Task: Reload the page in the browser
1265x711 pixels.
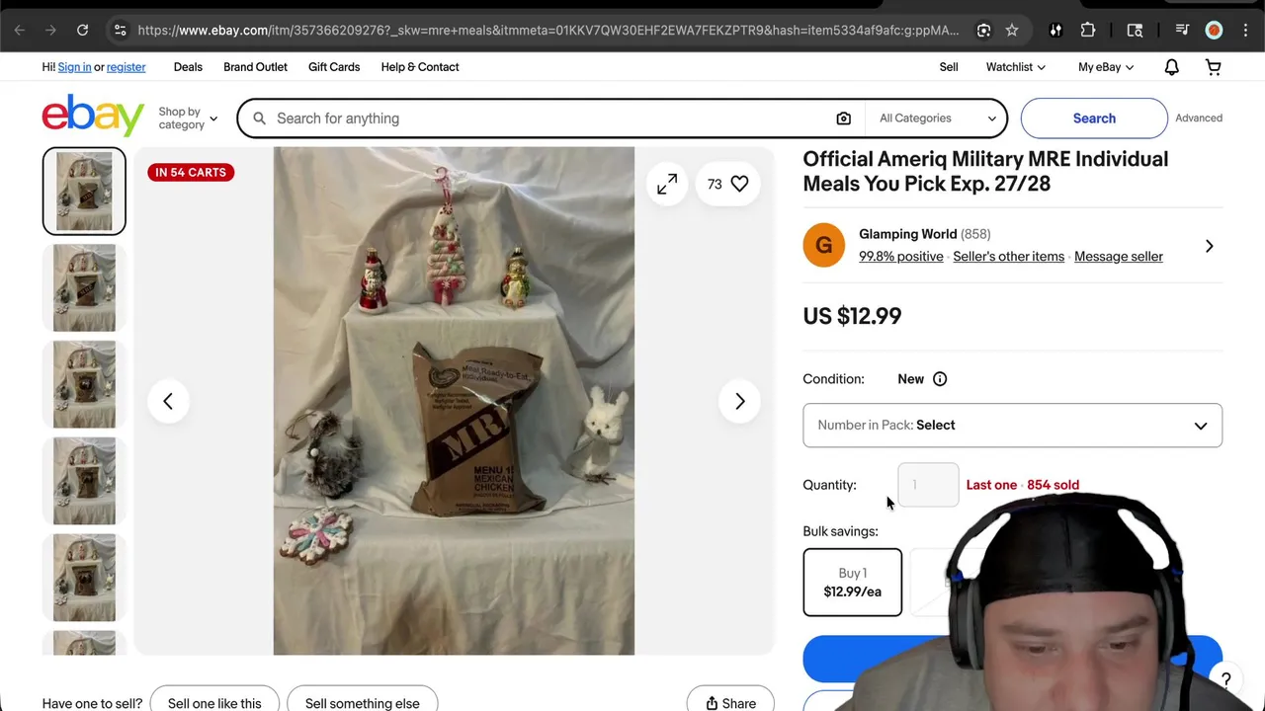Action: (x=83, y=31)
